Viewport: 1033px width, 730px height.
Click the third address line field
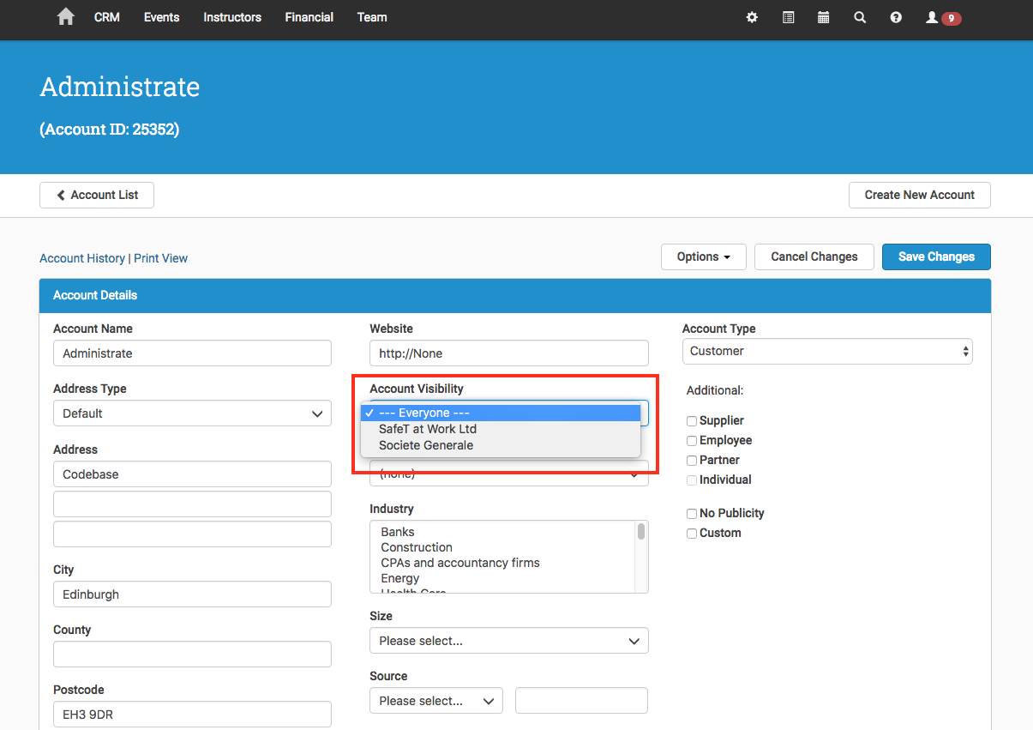coord(192,534)
